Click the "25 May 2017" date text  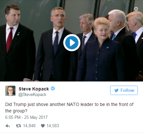[36, 117]
